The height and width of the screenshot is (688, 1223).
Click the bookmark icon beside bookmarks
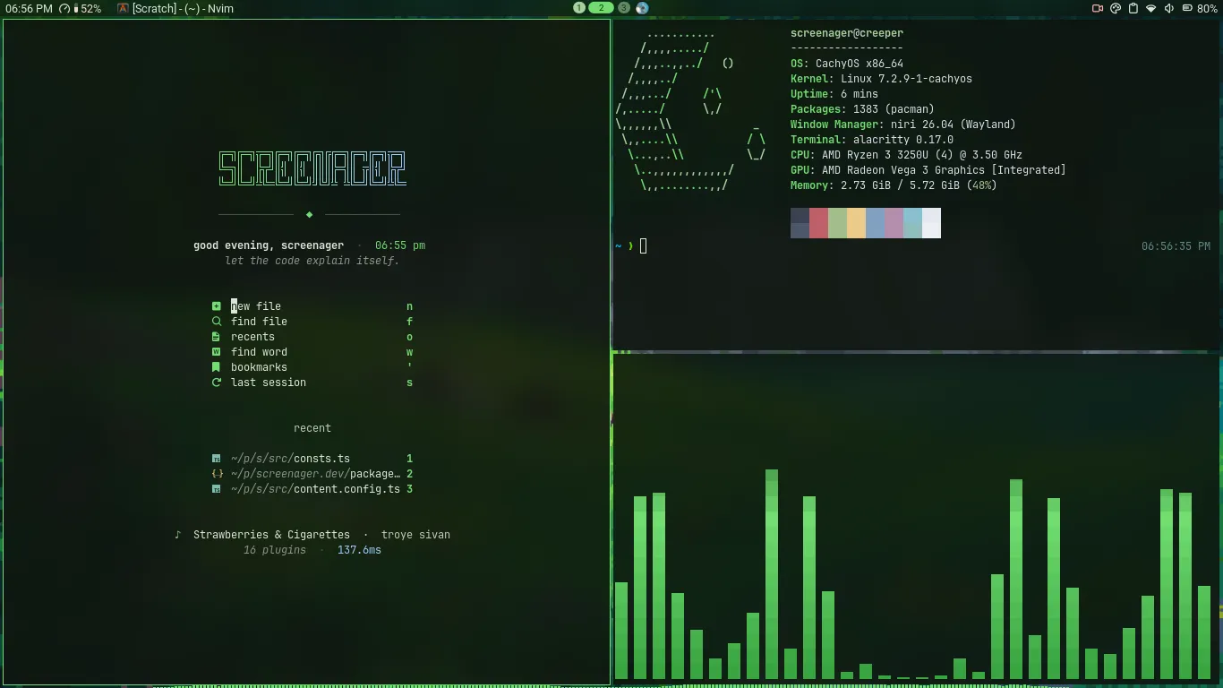tap(216, 367)
